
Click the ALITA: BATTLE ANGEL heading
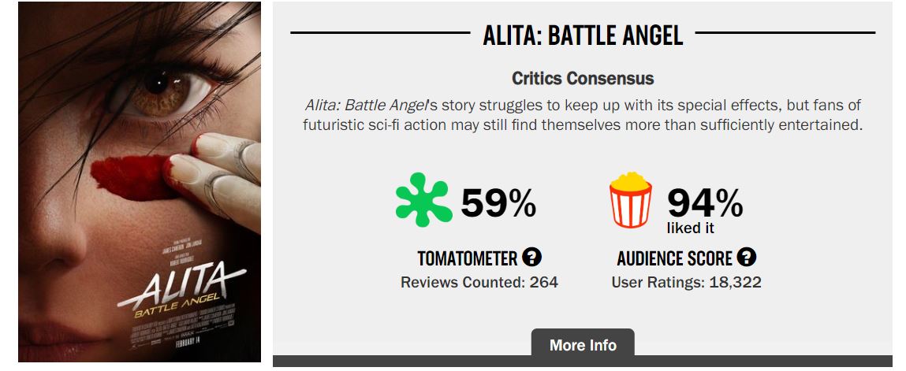point(583,35)
